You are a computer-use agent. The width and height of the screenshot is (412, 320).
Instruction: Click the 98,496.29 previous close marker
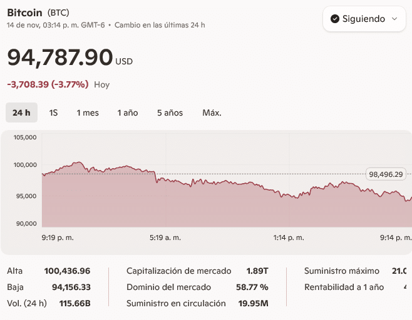[386, 174]
